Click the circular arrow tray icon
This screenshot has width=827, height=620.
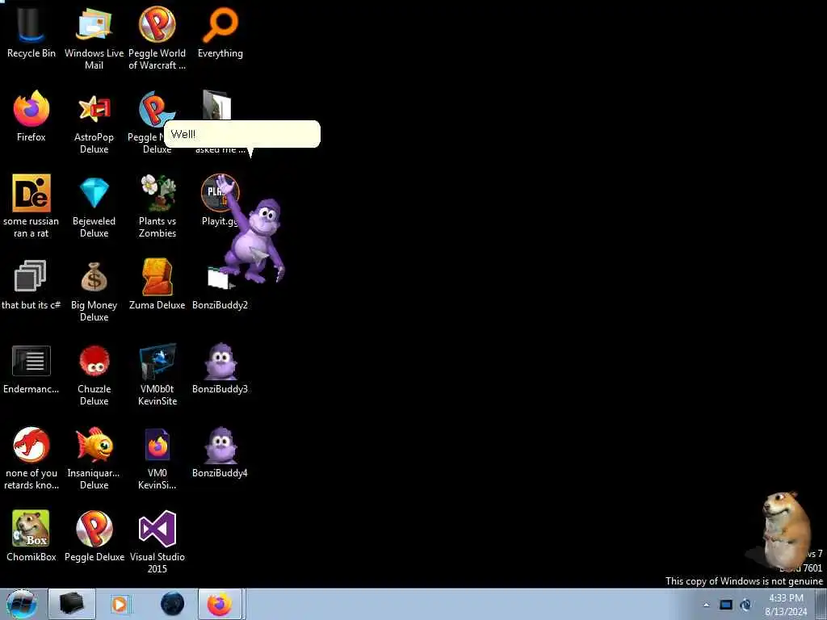pyautogui.click(x=745, y=605)
